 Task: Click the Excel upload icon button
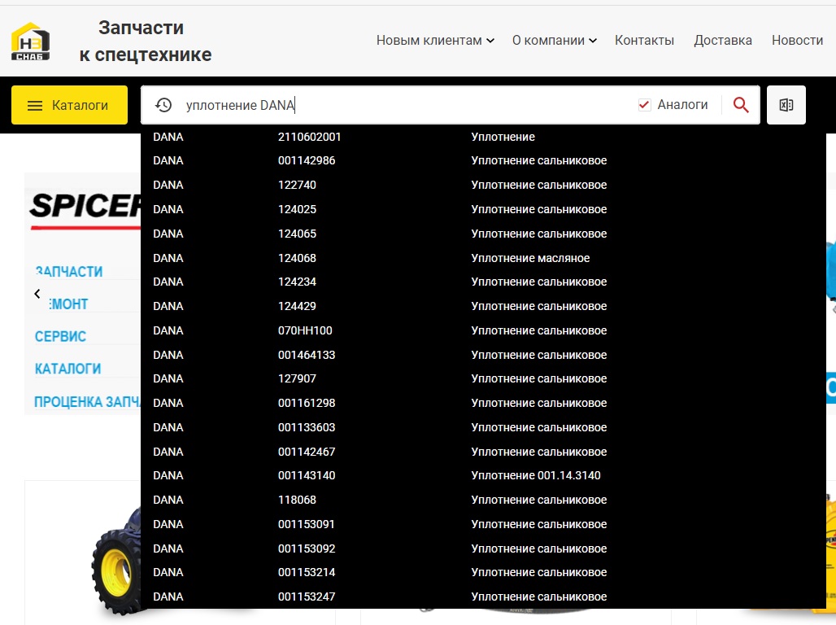[x=786, y=105]
